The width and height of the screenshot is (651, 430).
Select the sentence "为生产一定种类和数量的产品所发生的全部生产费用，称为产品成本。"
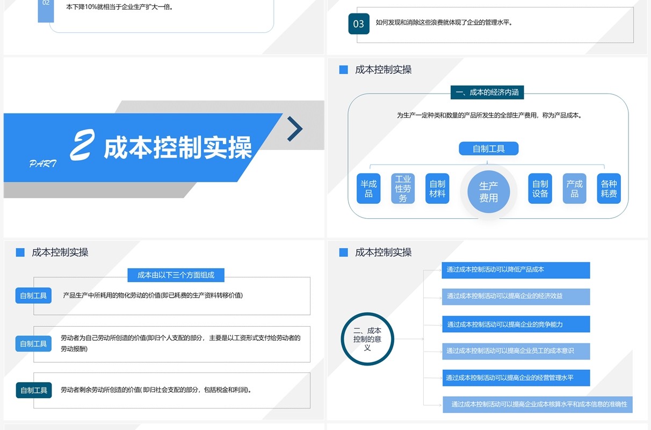click(x=489, y=115)
